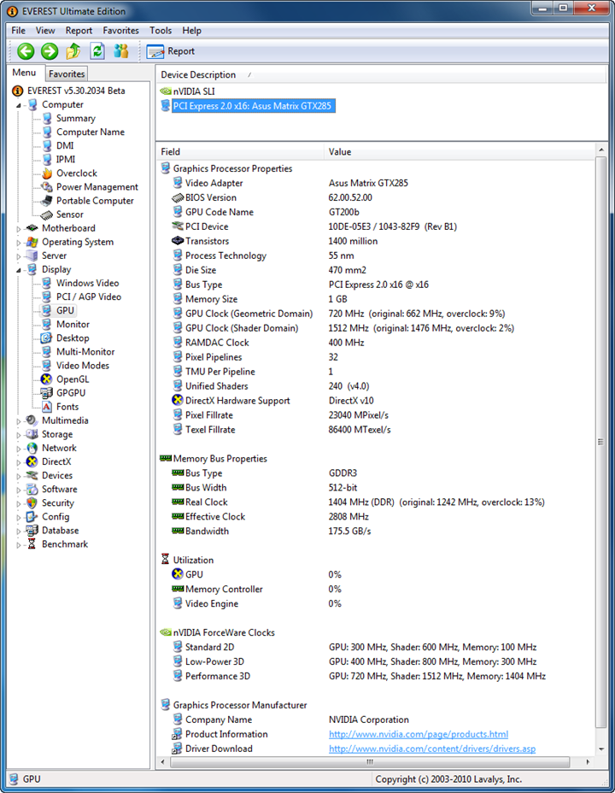Viewport: 615px width, 793px height.
Task: Collapse the Display tree node
Action: (19, 270)
